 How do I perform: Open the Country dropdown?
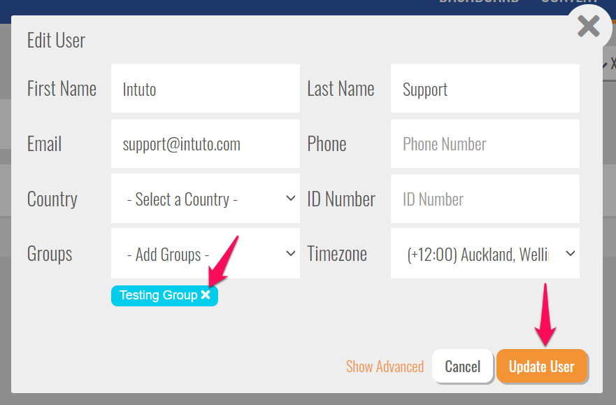pos(205,199)
